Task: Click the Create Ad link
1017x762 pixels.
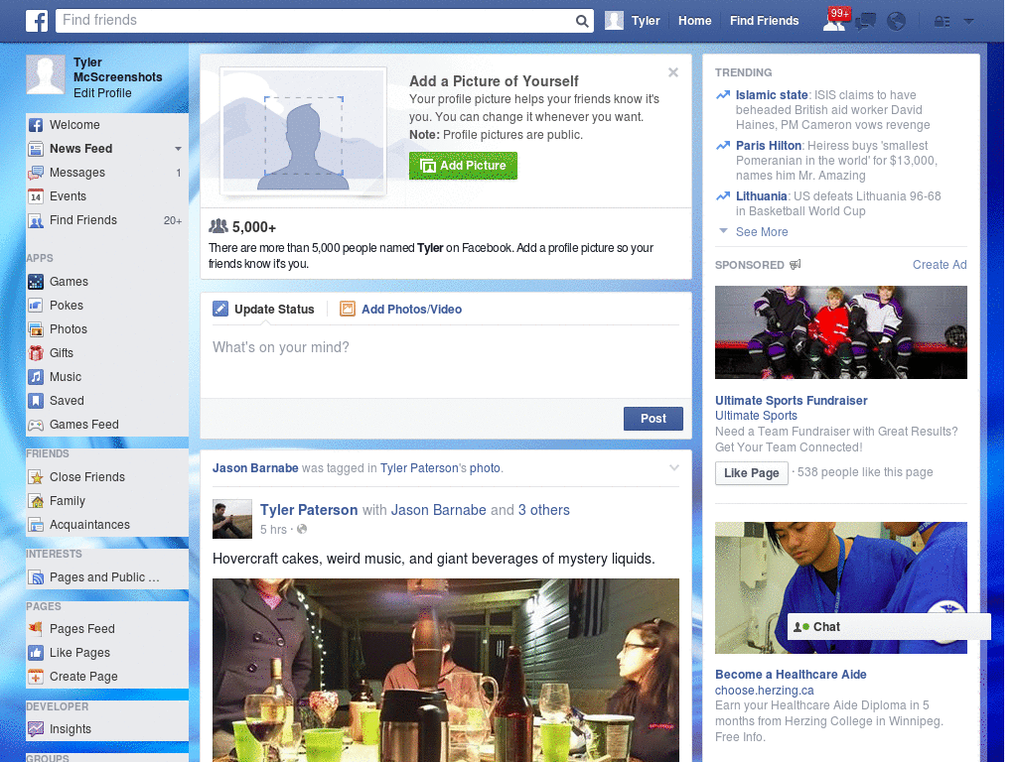Action: 940,264
